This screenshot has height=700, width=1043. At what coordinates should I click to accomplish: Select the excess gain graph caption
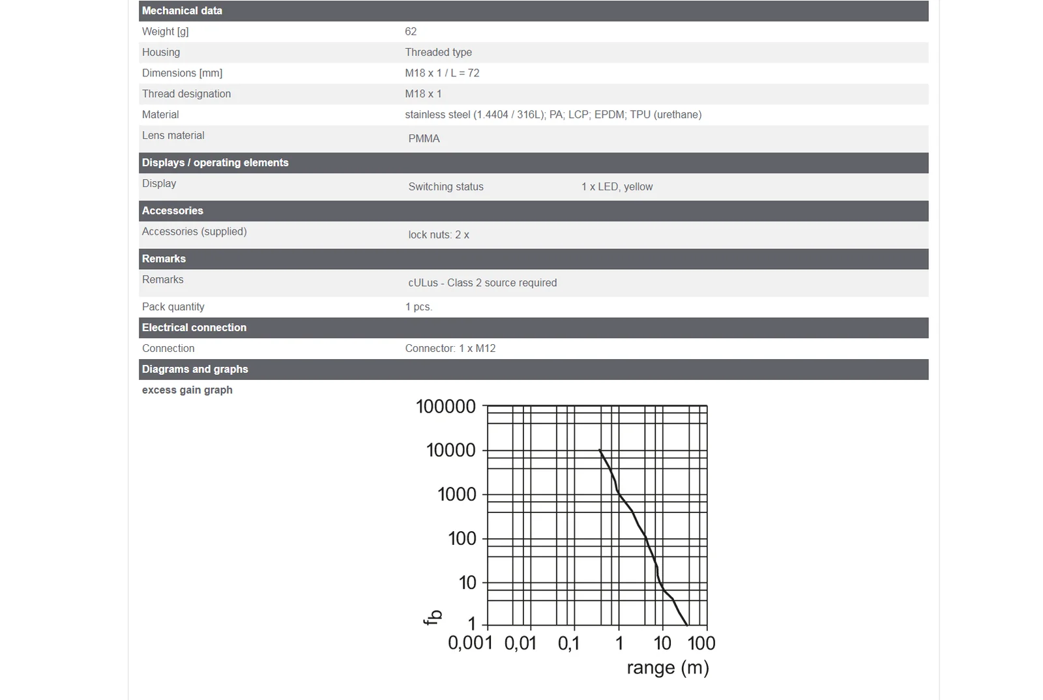187,390
